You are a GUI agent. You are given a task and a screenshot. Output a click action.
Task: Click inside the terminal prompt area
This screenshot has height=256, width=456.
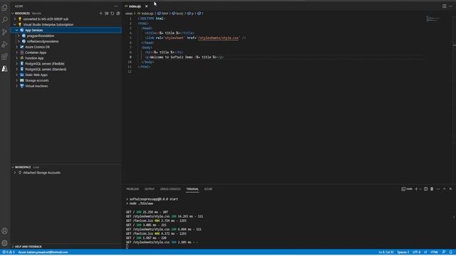tap(127, 247)
